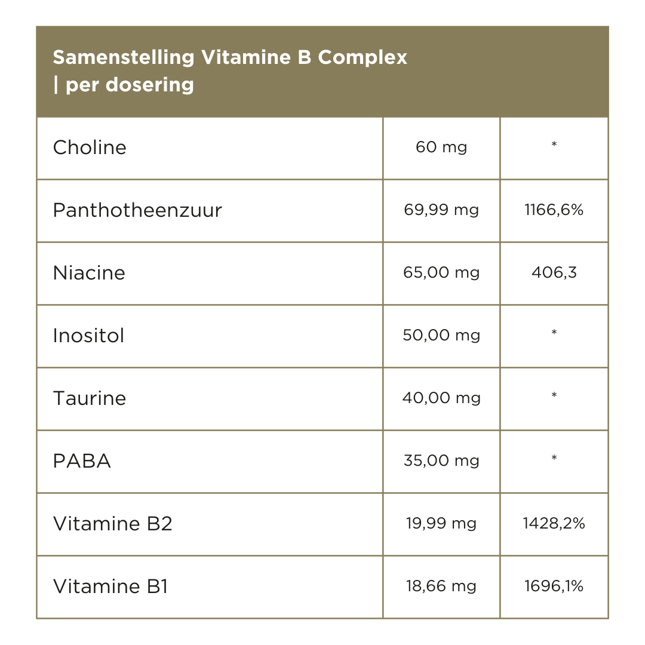645x645 pixels.
Task: Click the 1428,2% Vitamine B2 percentage
Action: click(x=554, y=524)
